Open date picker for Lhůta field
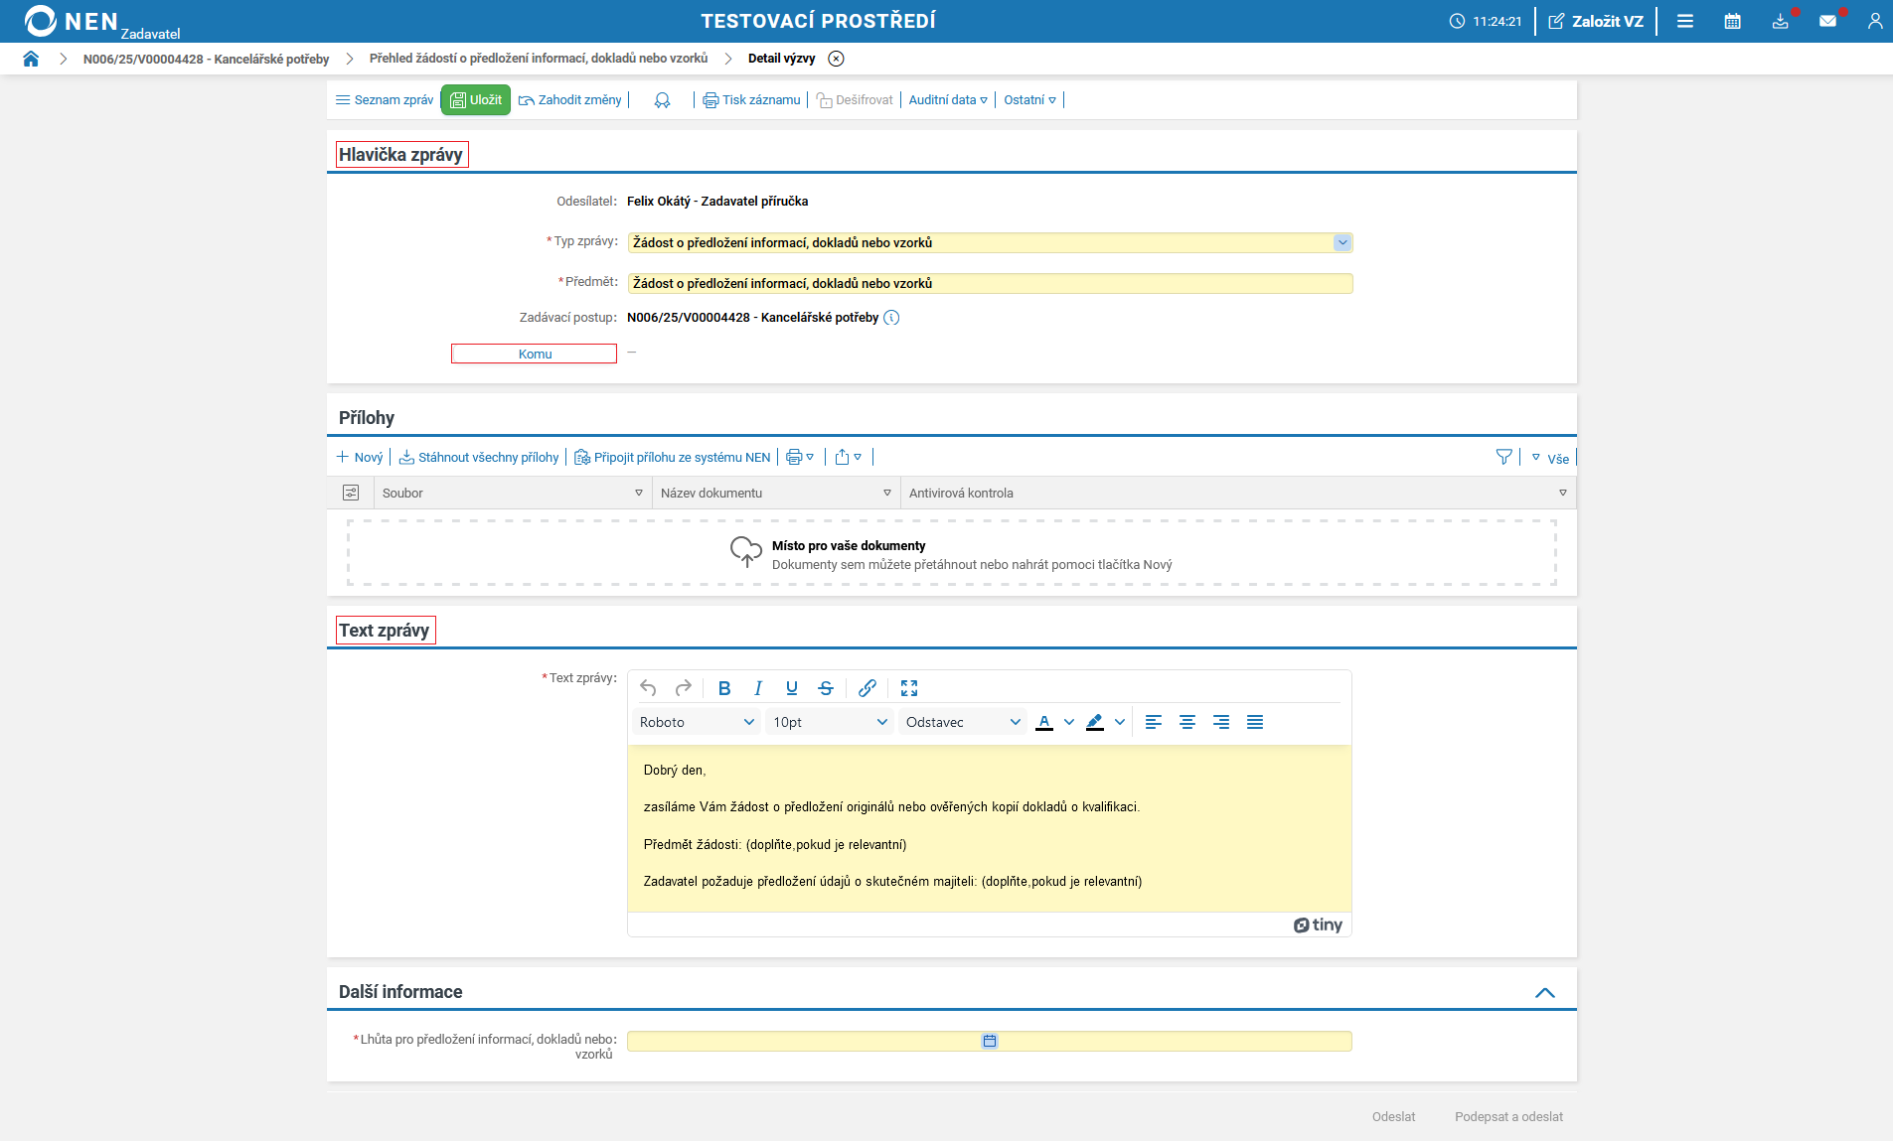1893x1141 pixels. (x=990, y=1041)
